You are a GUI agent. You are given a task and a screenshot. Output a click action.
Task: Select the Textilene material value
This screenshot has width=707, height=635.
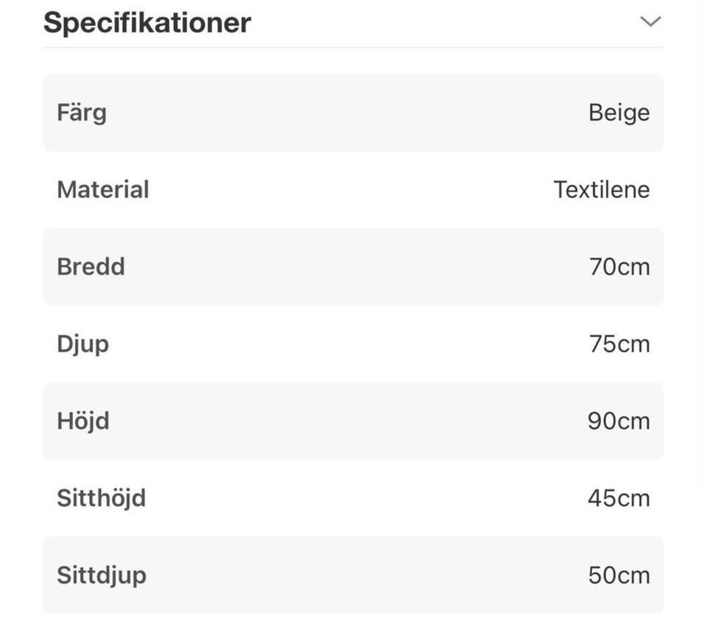tap(602, 190)
